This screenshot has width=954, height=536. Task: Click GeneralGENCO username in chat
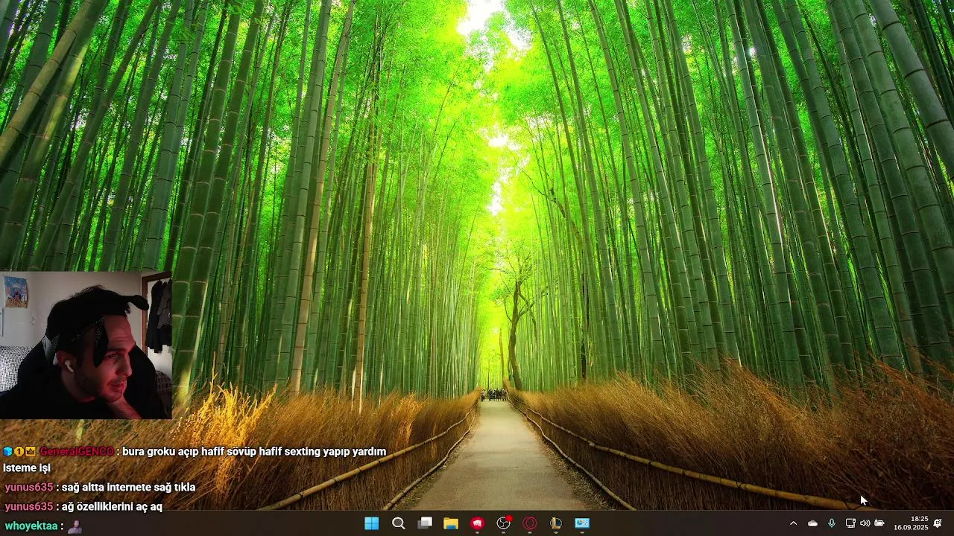[x=77, y=451]
